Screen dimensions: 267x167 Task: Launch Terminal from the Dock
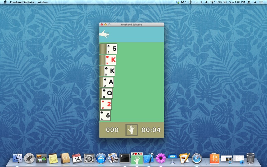pos(125,158)
